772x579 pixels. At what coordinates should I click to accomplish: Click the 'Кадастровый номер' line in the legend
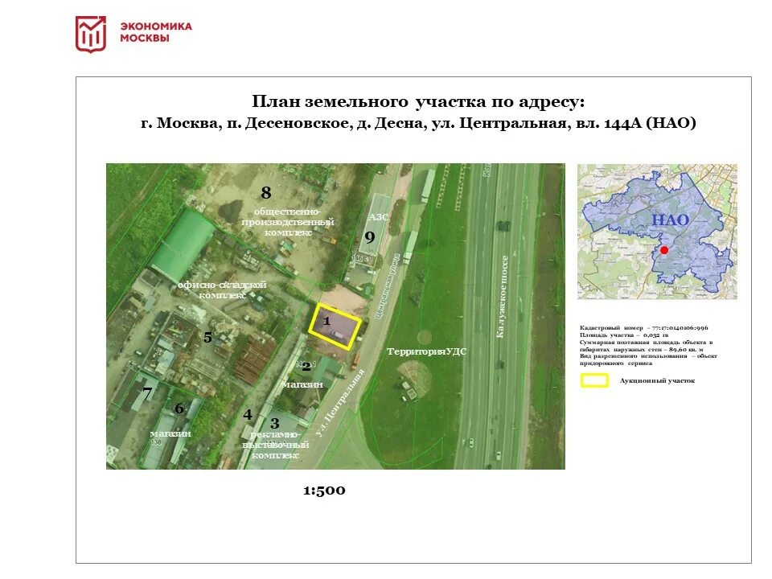644,328
